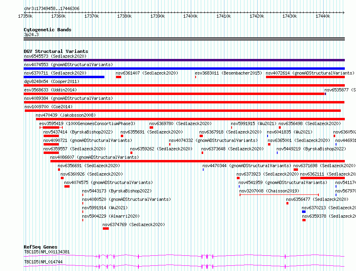Viewport: 356px width, 271px height.
Task: Open nsv4072614 (gnomADStructuralVariants) label
Action: click(x=310, y=73)
